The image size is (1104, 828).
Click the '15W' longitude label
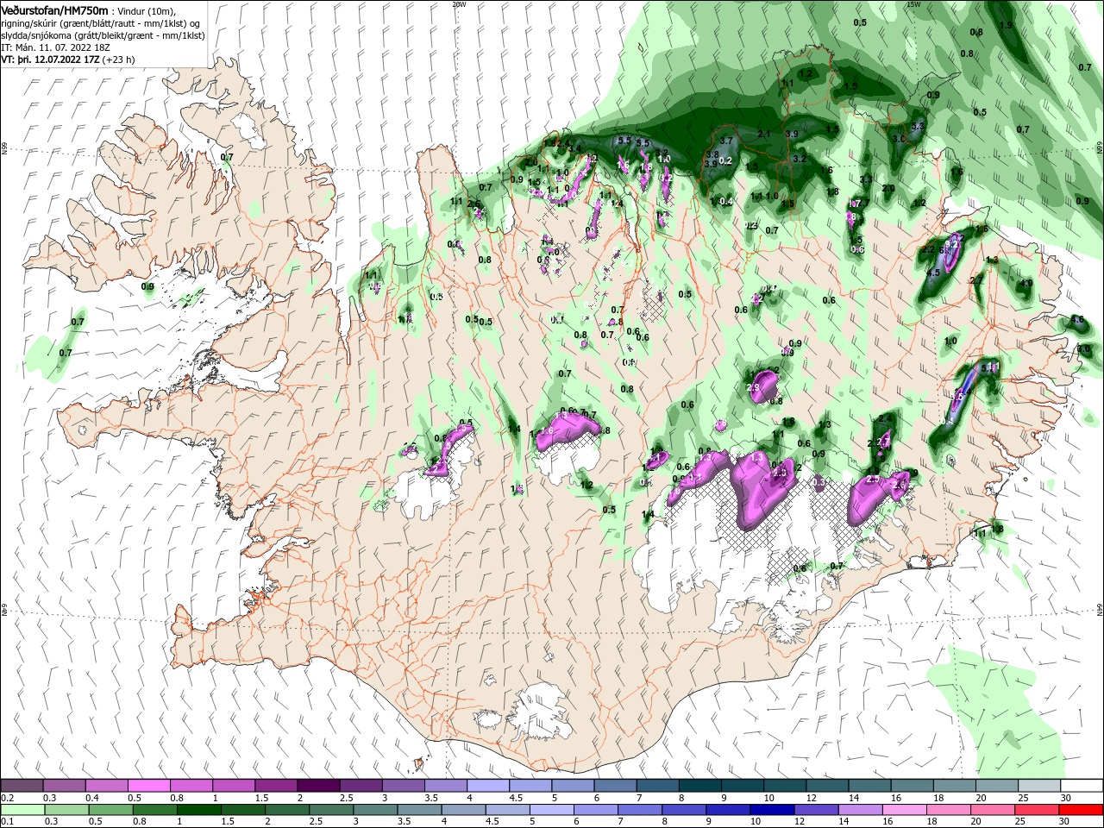tap(913, 4)
